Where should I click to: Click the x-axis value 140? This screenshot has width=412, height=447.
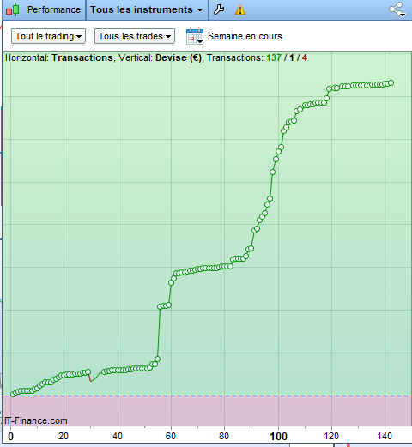pos(385,437)
